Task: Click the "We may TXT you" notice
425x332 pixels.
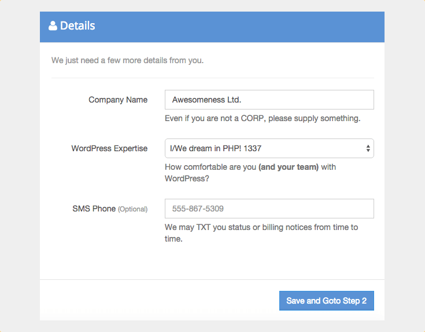Action: [261, 232]
